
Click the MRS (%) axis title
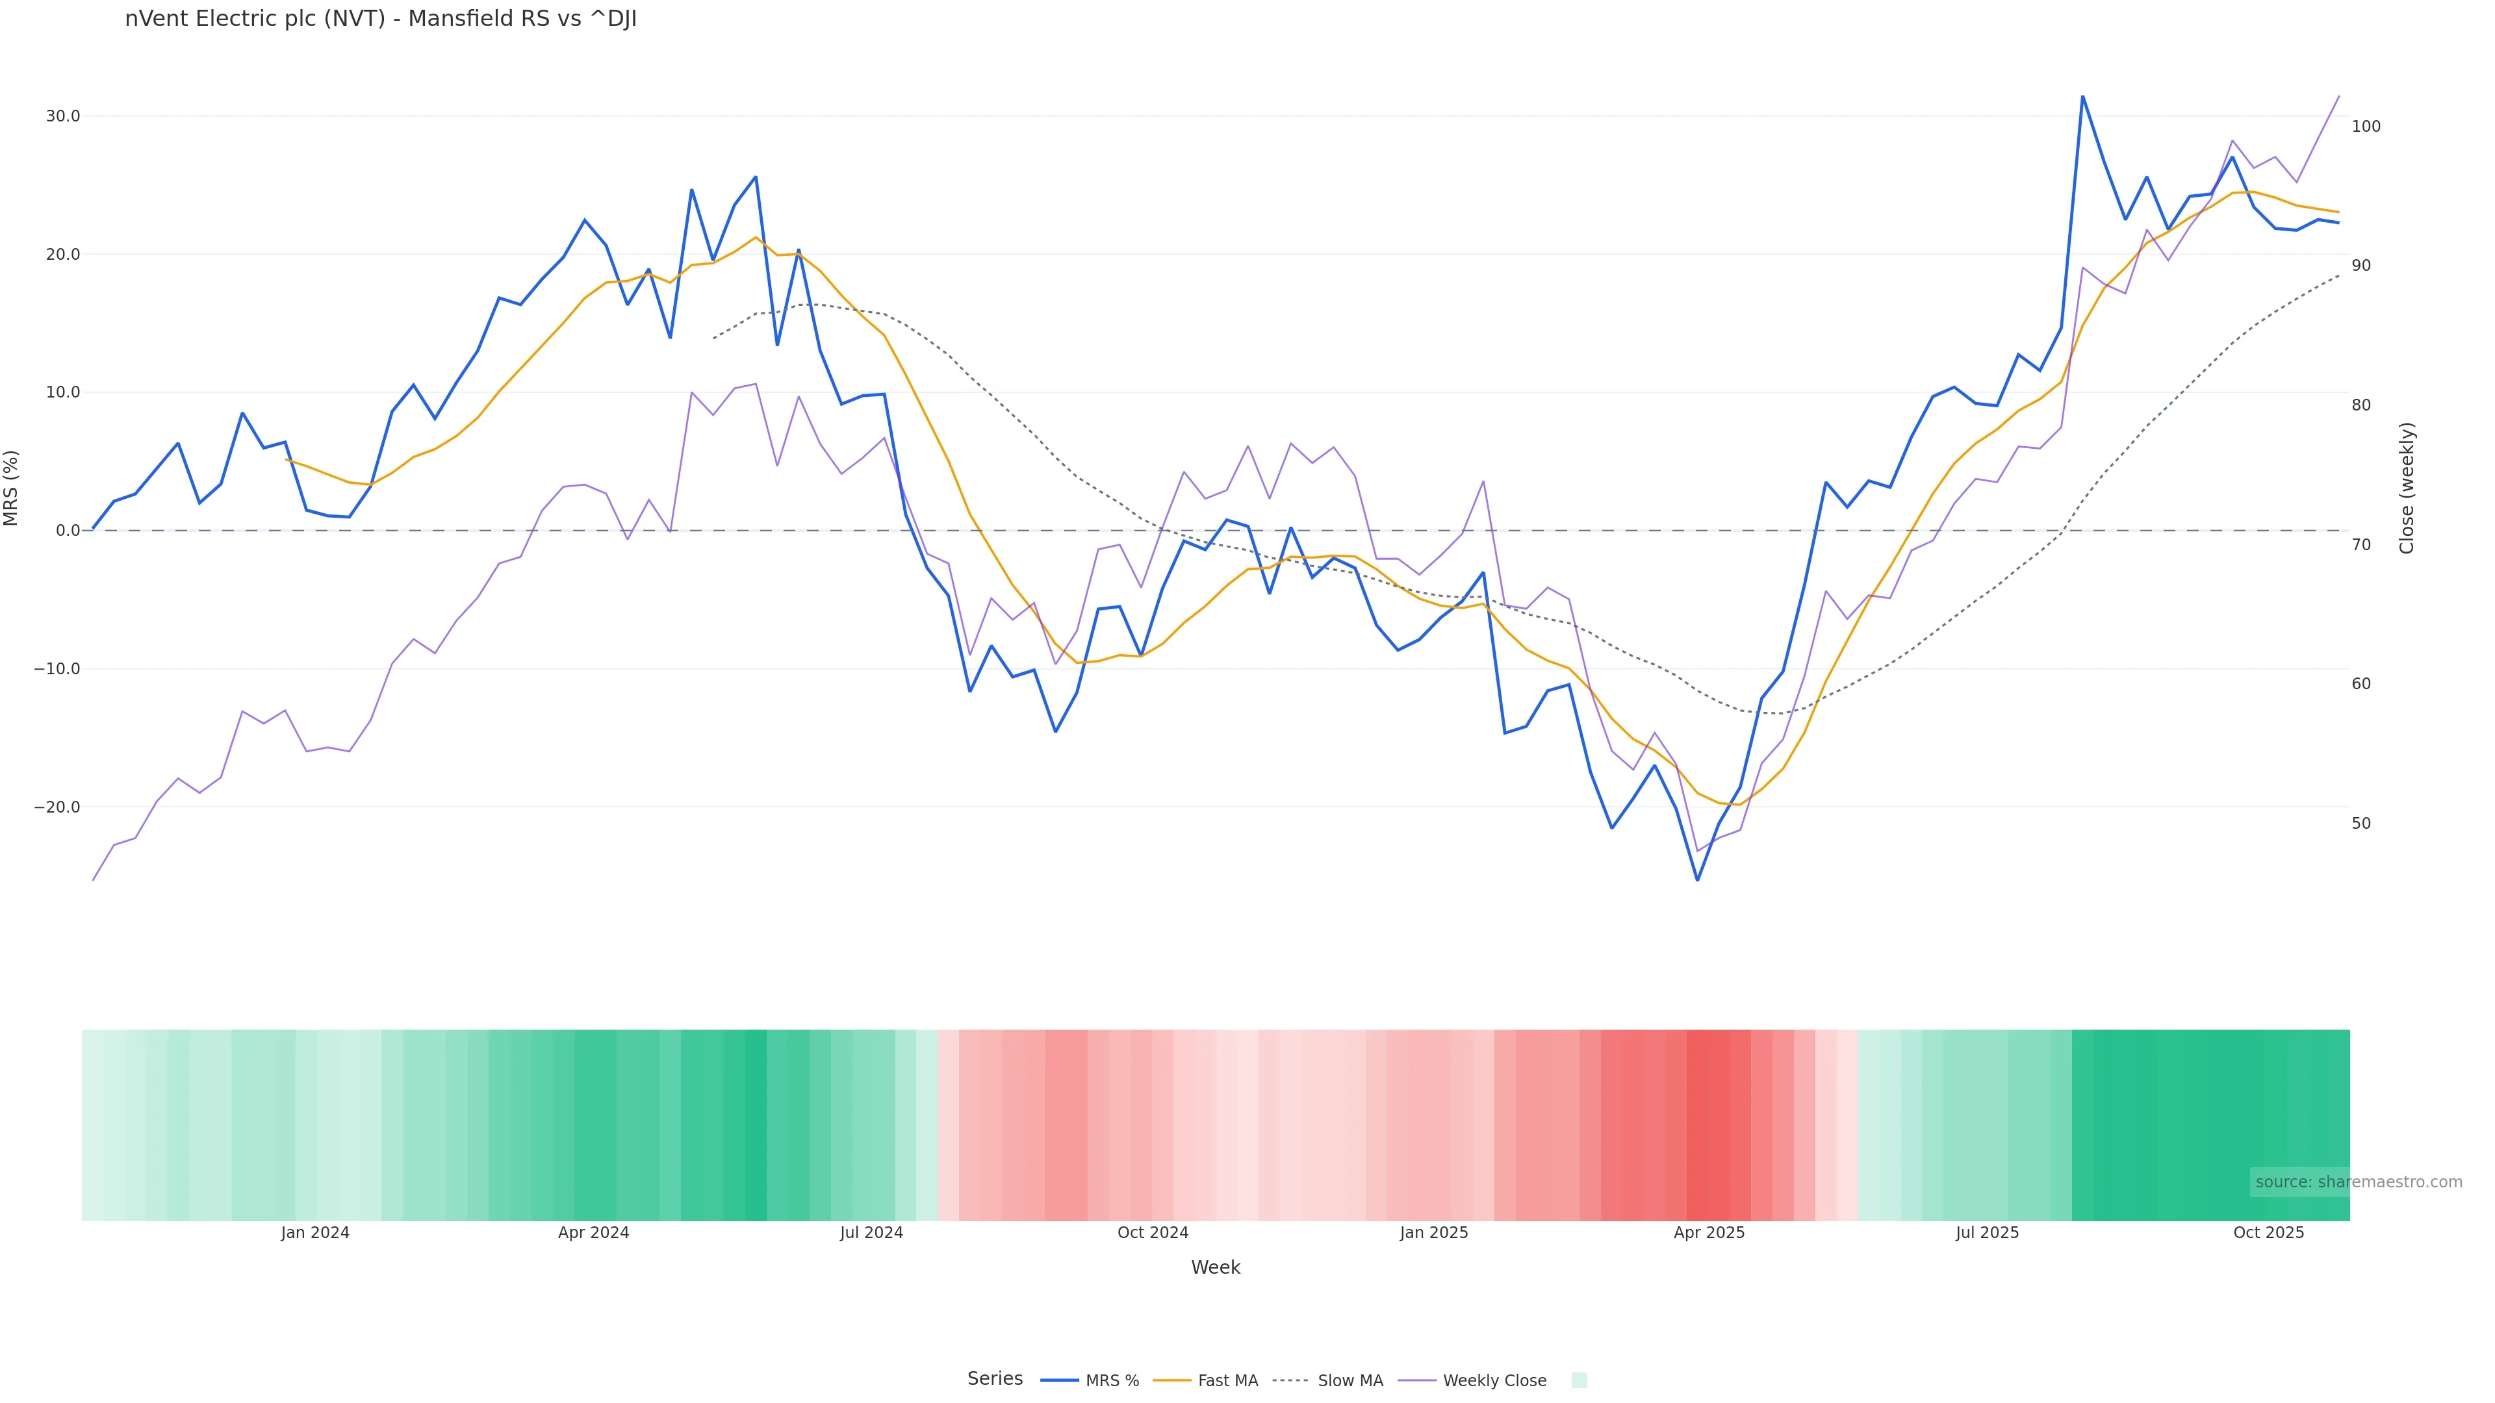click(12, 488)
